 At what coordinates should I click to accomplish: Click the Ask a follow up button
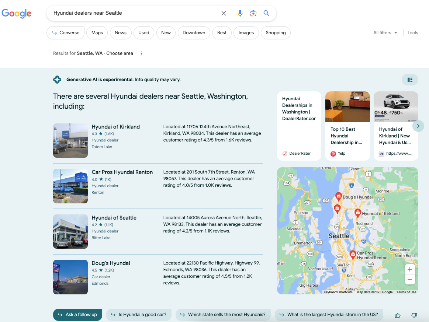[77, 315]
